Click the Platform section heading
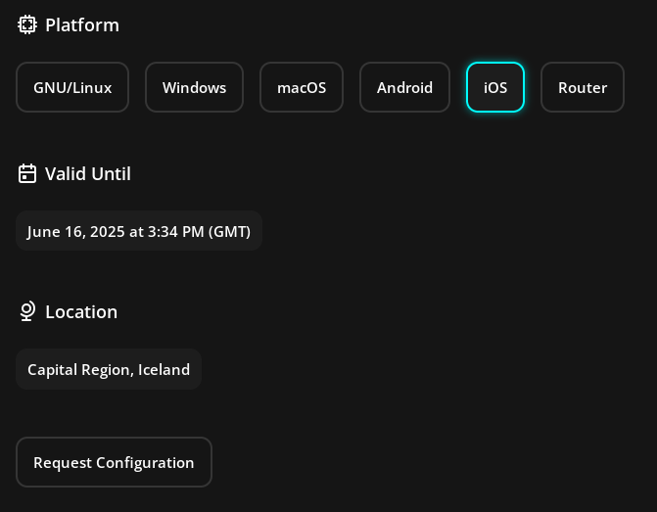 coord(82,25)
